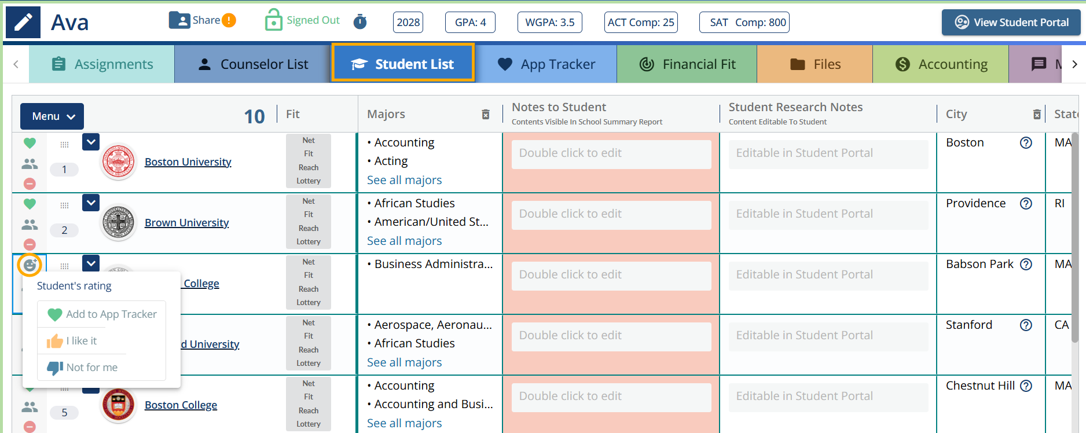Click See all majors for Boston College
Image resolution: width=1086 pixels, height=433 pixels.
[x=405, y=423]
